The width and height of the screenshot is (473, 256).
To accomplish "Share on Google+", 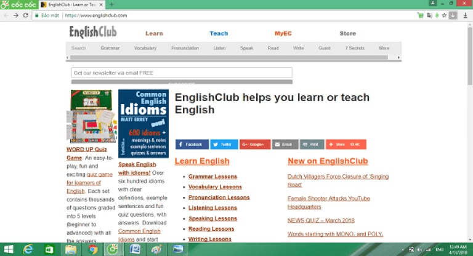I will point(255,145).
